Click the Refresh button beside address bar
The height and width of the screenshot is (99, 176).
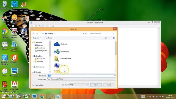coord(86,34)
